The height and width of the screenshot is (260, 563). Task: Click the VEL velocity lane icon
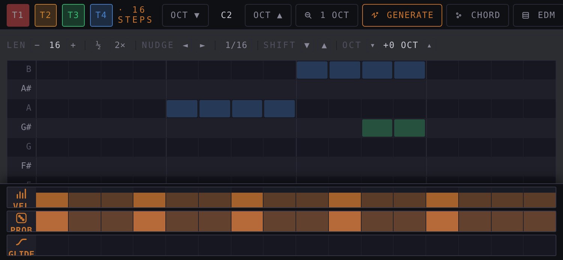pyautogui.click(x=21, y=194)
